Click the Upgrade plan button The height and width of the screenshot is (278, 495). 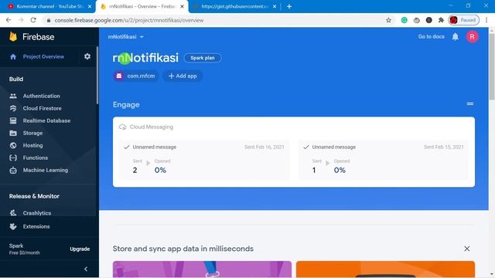(x=80, y=249)
